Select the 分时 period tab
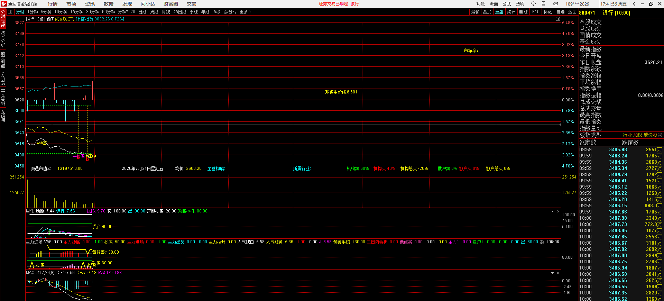The height and width of the screenshot is (301, 664). pos(20,12)
